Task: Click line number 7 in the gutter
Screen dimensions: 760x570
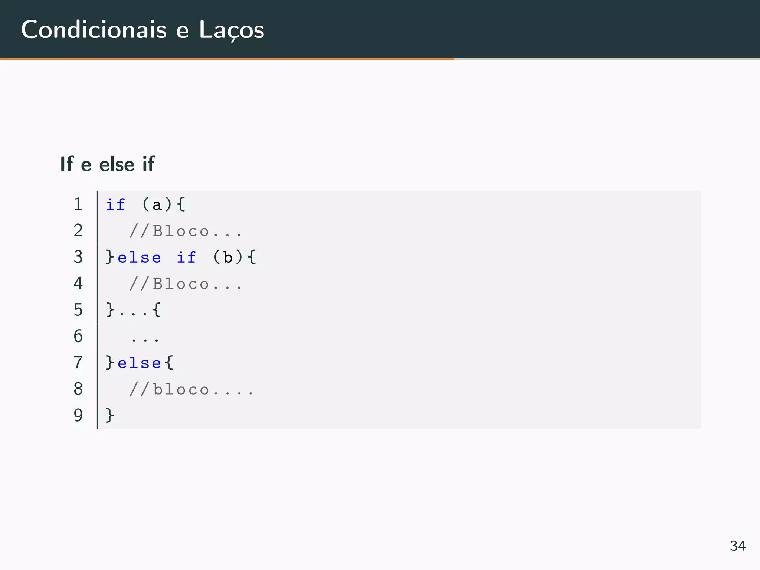Action: coord(78,362)
